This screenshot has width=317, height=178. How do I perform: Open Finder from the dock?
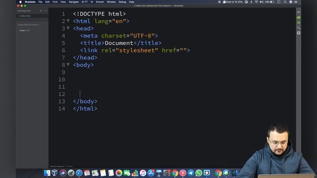click(x=47, y=173)
